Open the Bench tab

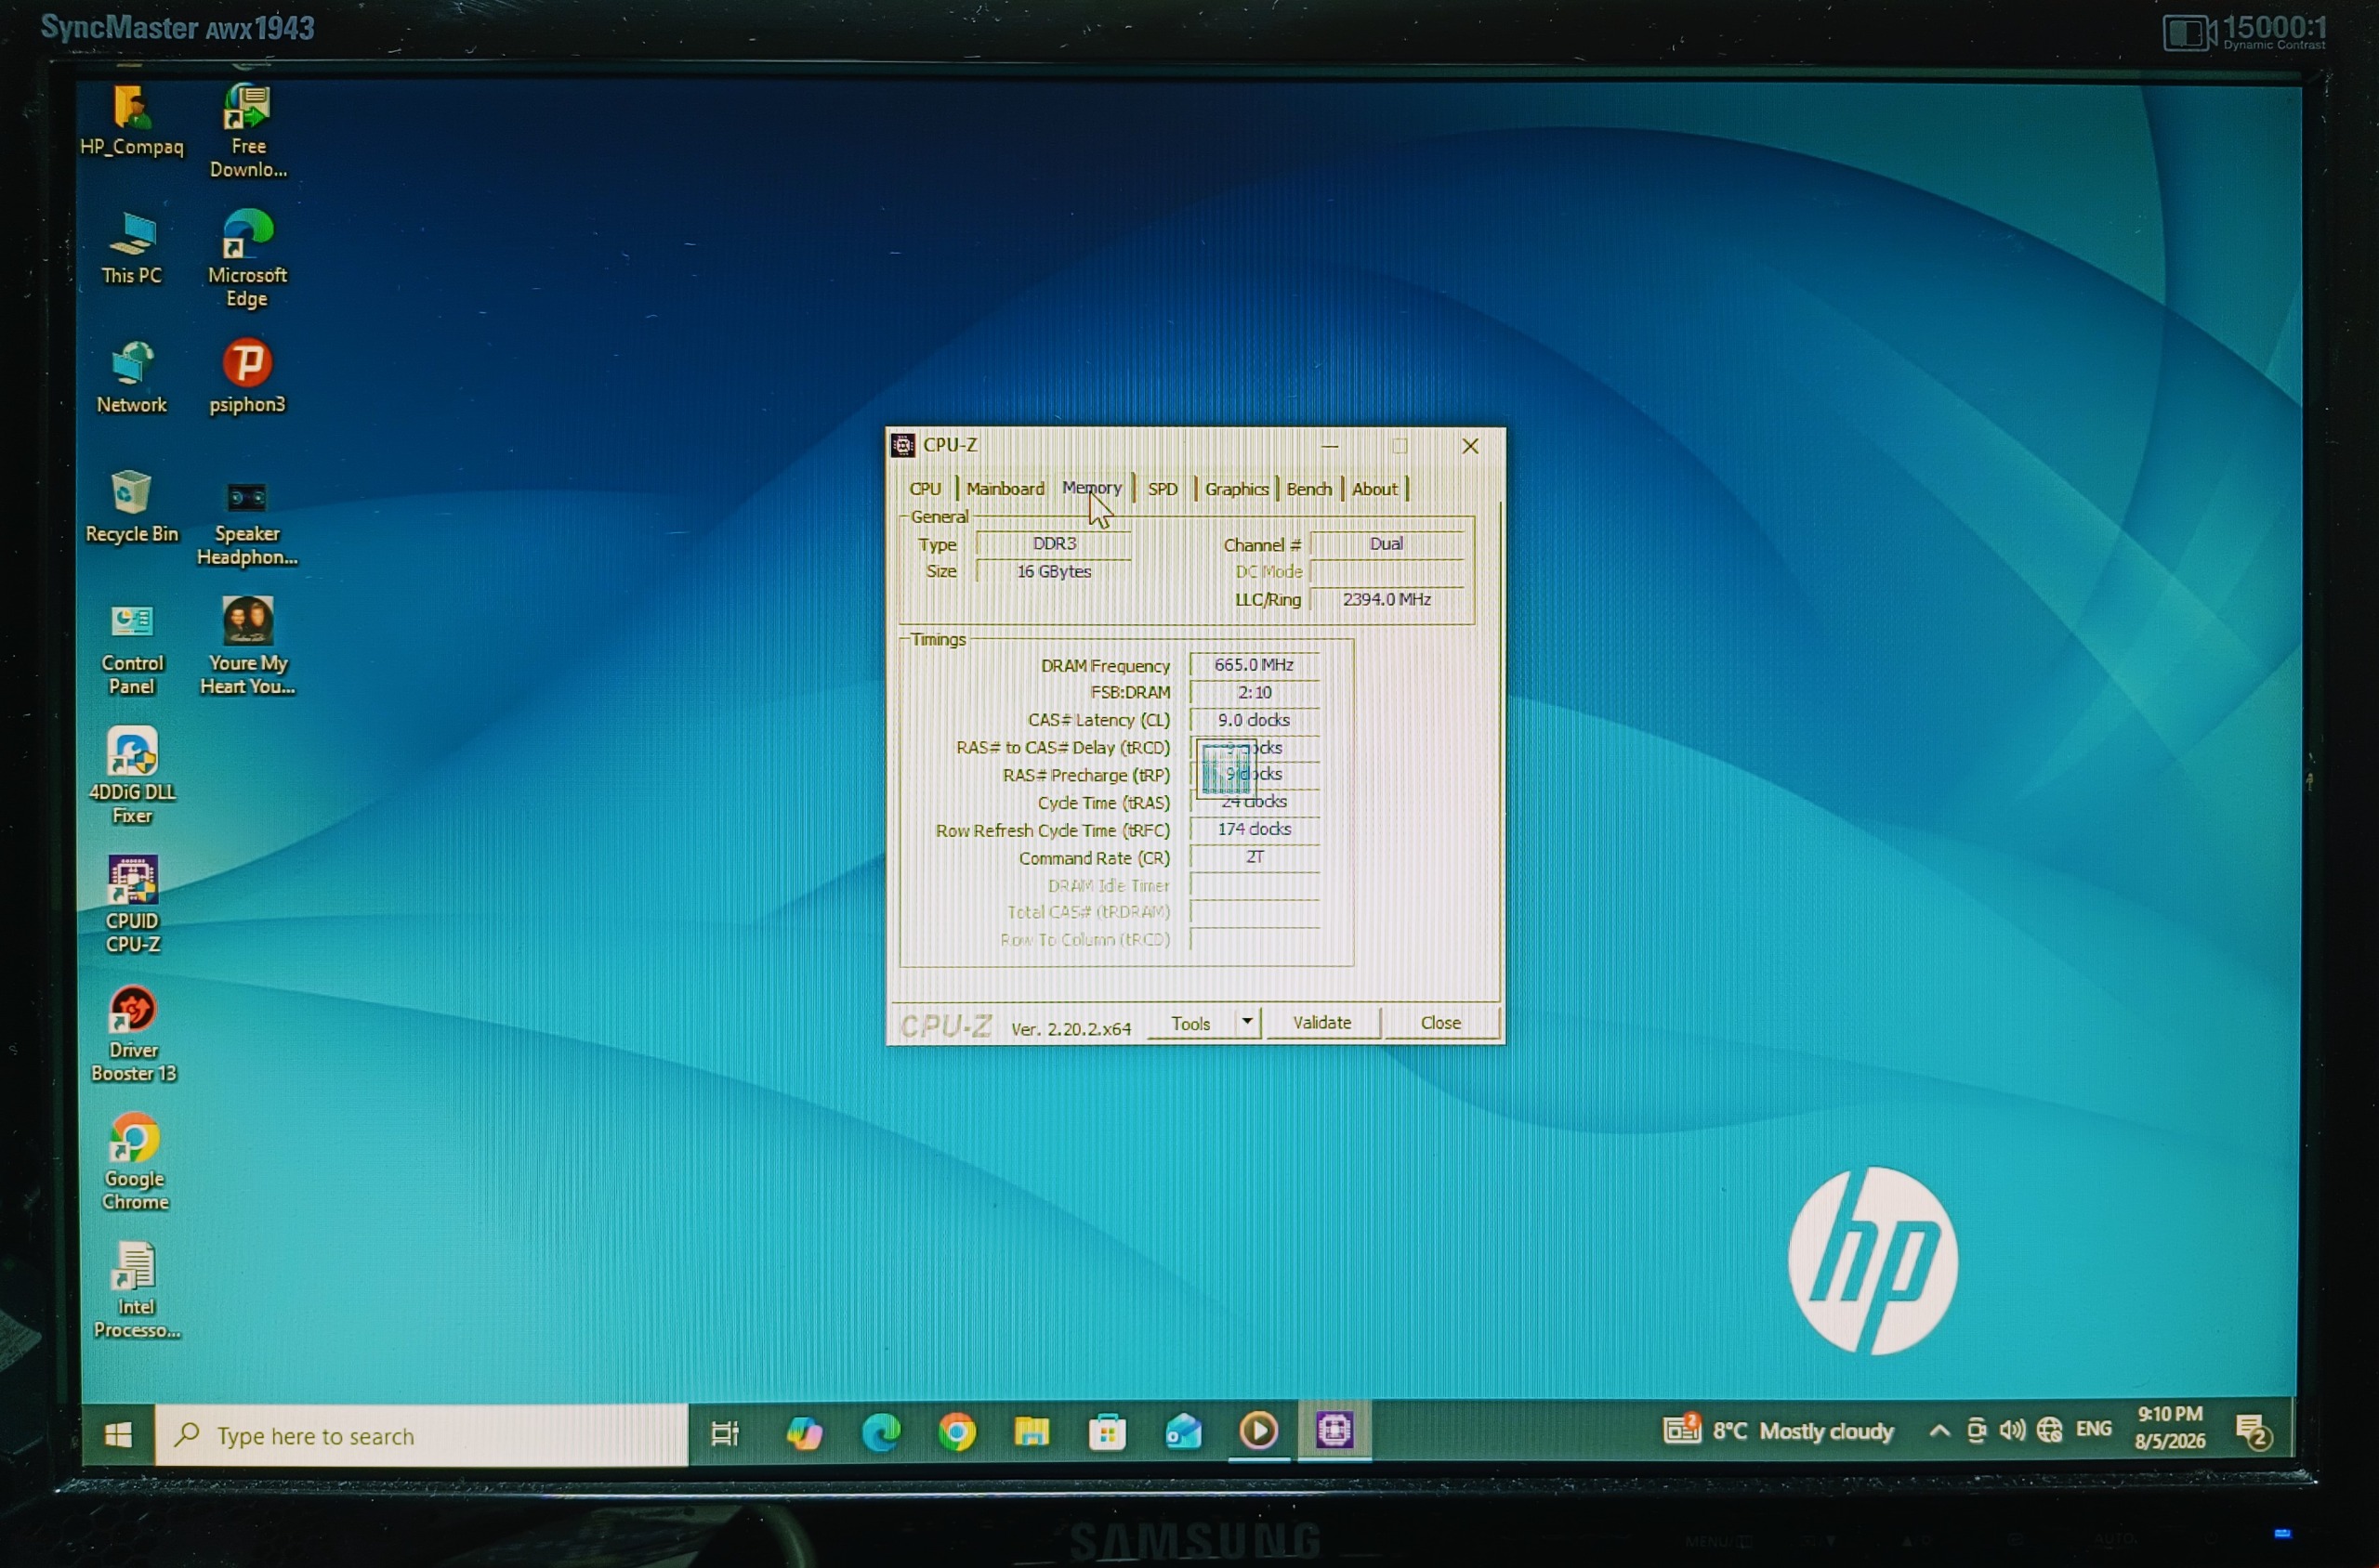(1308, 489)
